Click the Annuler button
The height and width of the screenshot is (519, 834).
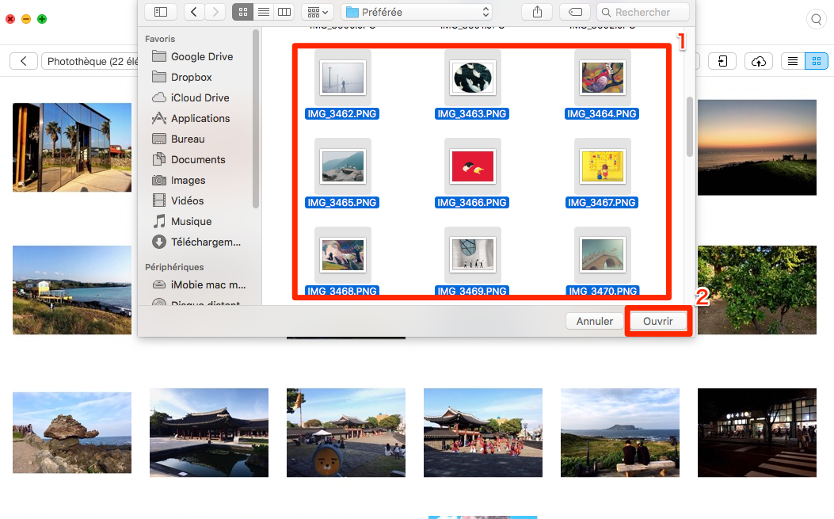(595, 321)
